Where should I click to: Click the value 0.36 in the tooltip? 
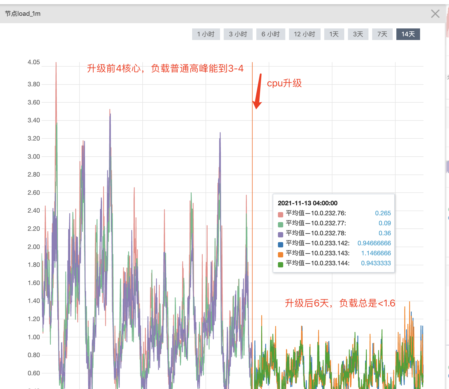(x=385, y=233)
